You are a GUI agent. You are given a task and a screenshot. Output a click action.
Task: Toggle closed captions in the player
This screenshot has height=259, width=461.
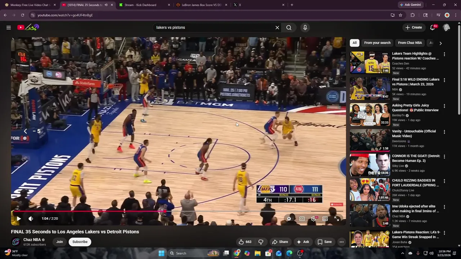(302, 218)
